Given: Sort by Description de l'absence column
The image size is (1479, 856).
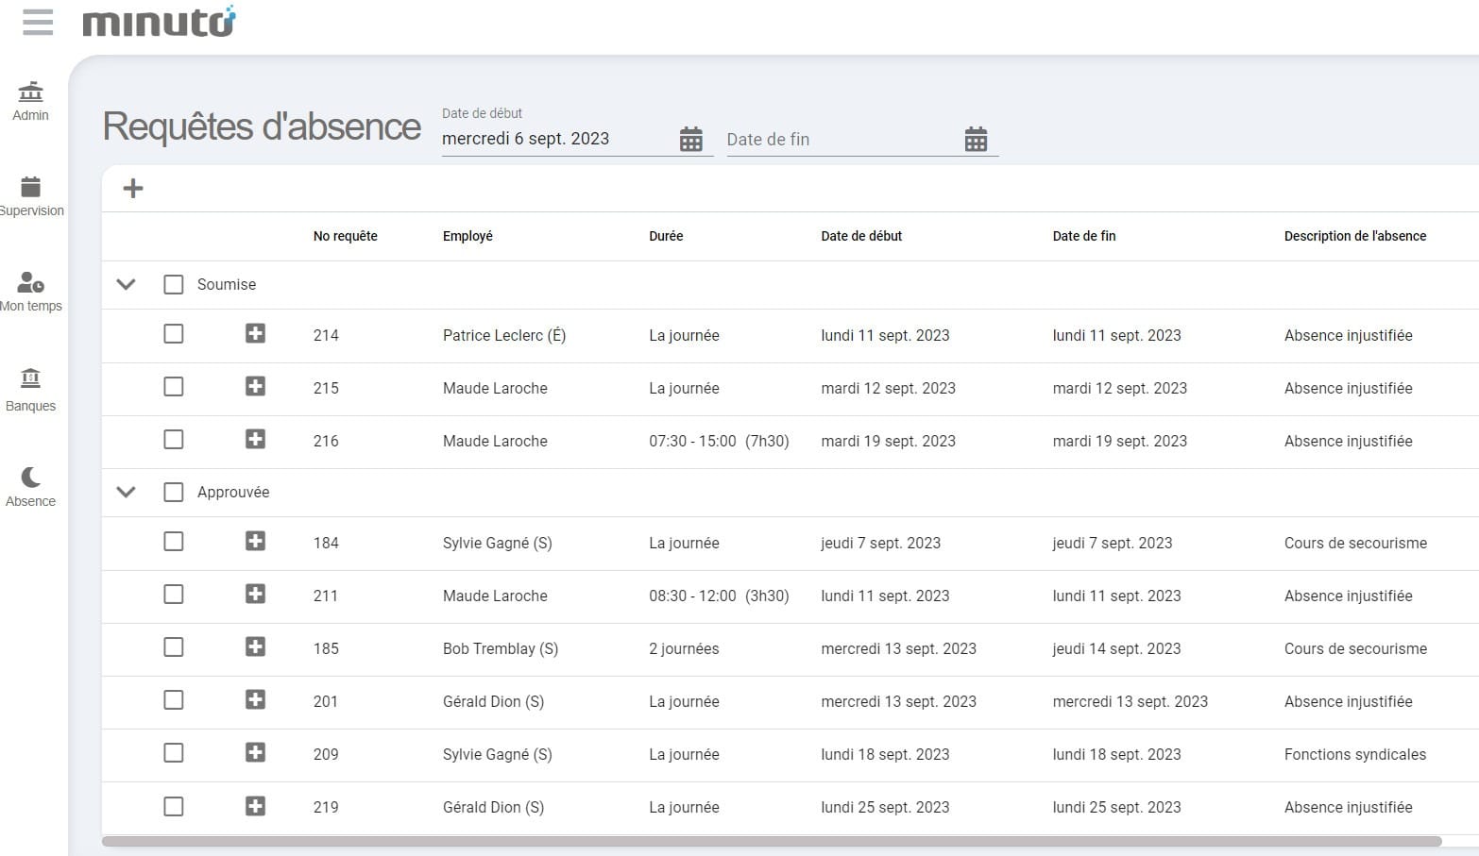Looking at the screenshot, I should tap(1355, 236).
